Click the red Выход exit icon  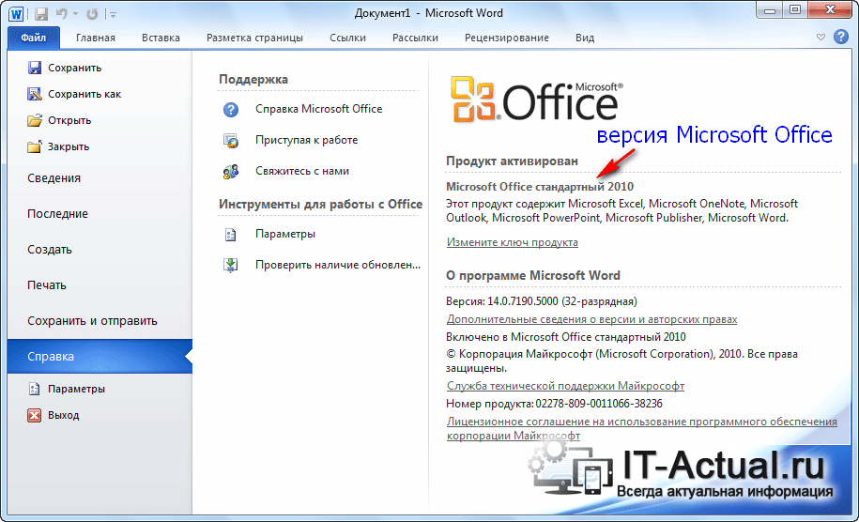(35, 415)
